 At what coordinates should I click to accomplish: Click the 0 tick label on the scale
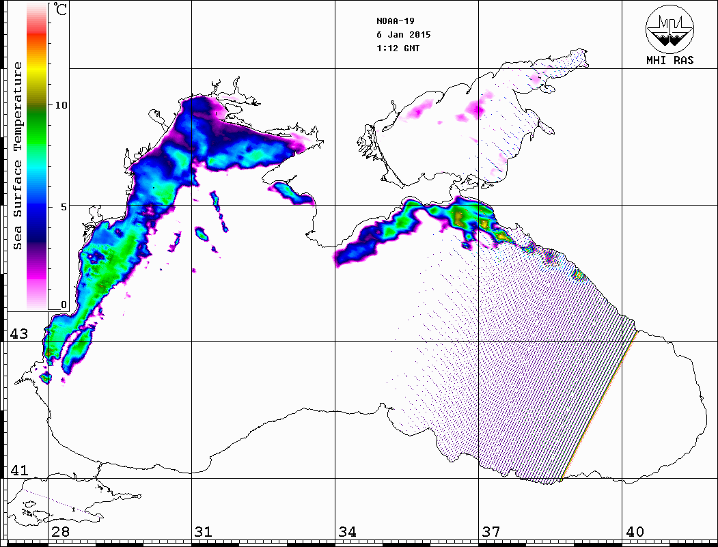pos(64,305)
